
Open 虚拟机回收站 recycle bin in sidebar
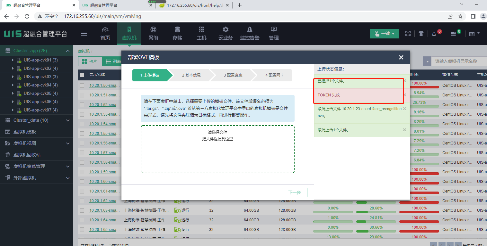tap(27, 155)
